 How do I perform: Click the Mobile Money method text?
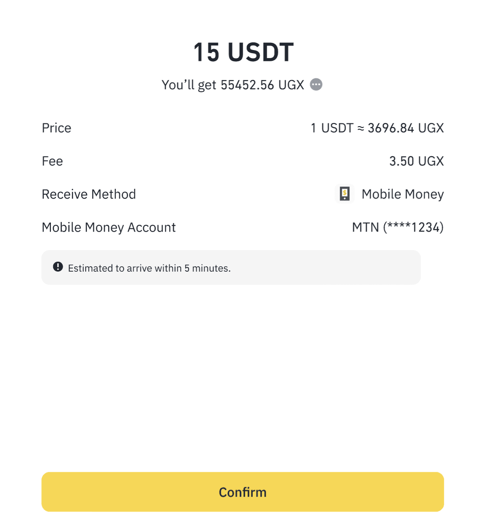pos(403,194)
